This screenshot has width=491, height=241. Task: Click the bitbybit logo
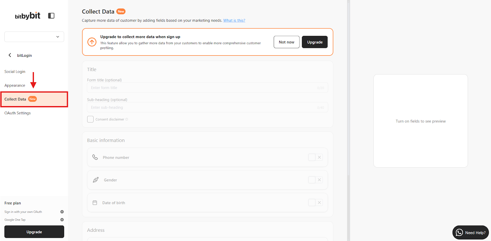coord(28,16)
